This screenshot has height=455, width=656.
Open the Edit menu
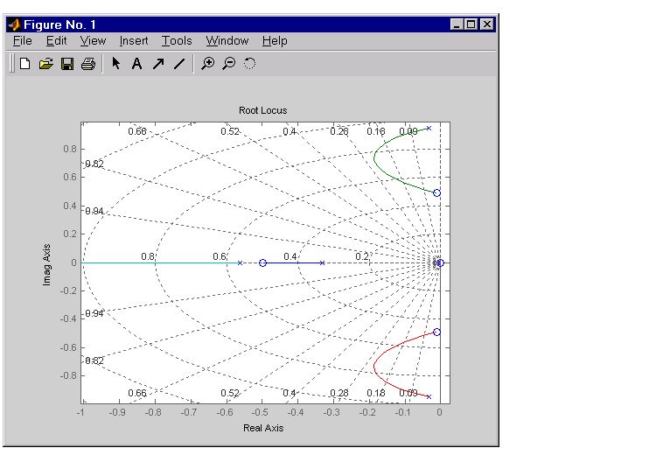(x=56, y=41)
